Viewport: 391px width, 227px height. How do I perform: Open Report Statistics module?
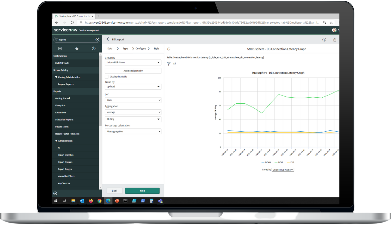pos(65,155)
